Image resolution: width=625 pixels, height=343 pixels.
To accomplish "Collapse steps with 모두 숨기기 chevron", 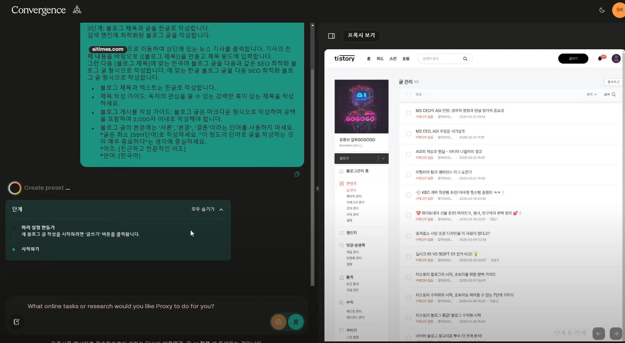I will point(221,210).
